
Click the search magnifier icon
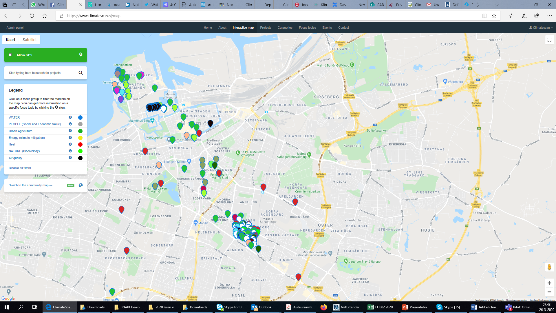(x=81, y=73)
